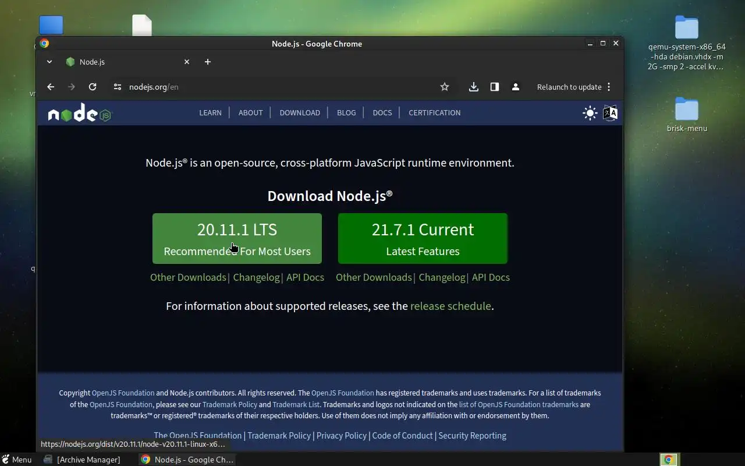Screen dimensions: 745x466
Task: Open Security Reporting footer link
Action: pos(472,436)
